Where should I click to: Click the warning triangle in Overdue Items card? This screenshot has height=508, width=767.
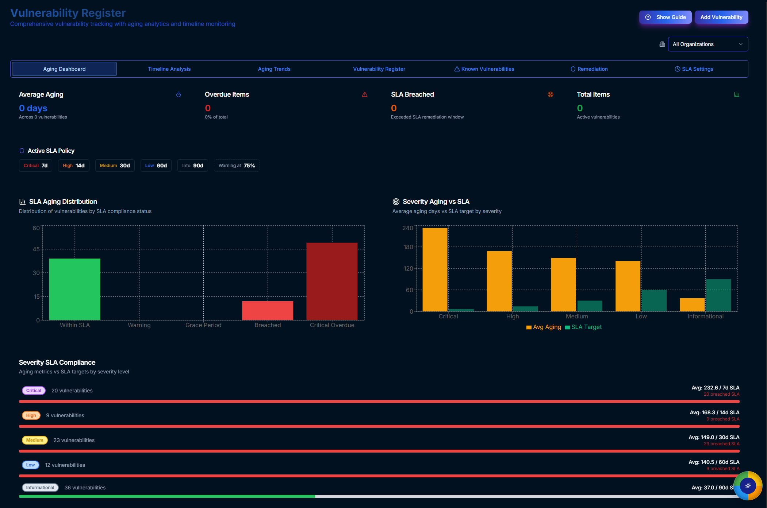coord(365,94)
